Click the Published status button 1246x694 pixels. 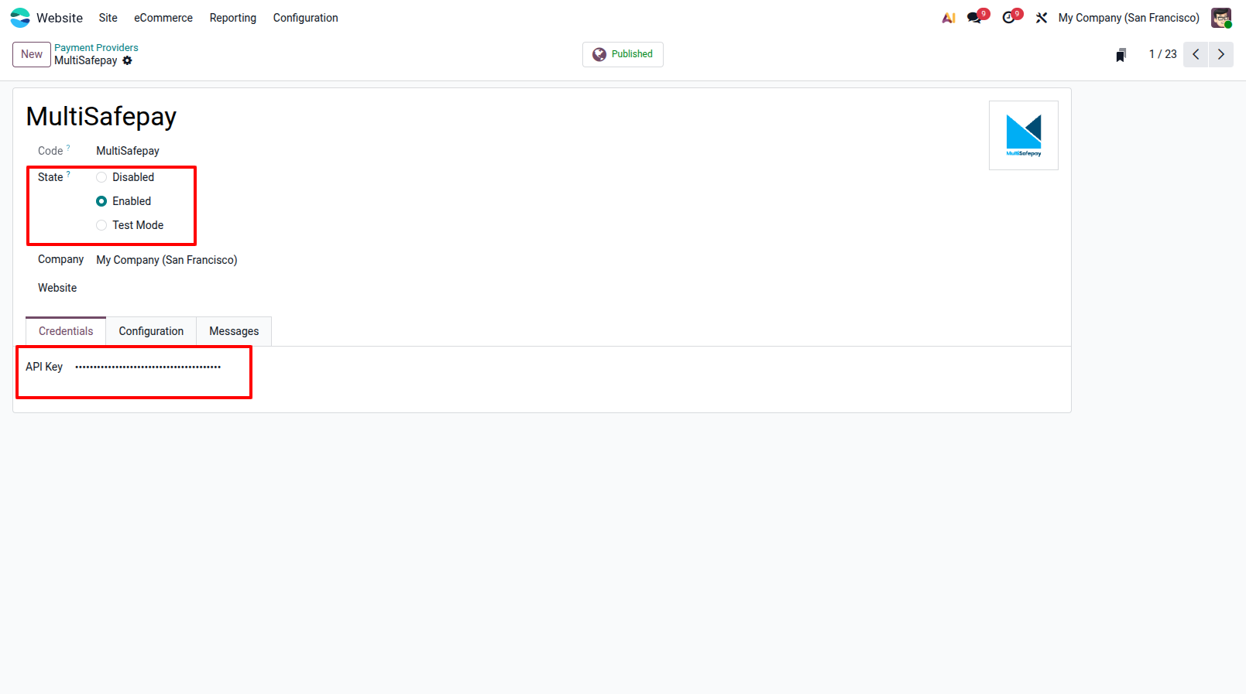623,54
